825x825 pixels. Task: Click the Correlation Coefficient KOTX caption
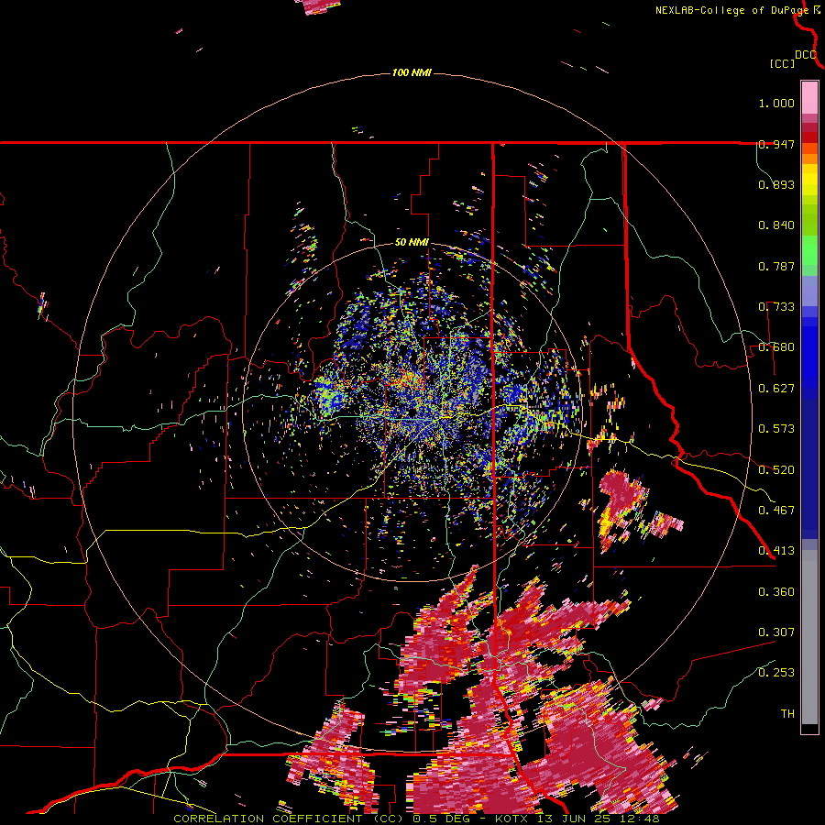pos(416,819)
